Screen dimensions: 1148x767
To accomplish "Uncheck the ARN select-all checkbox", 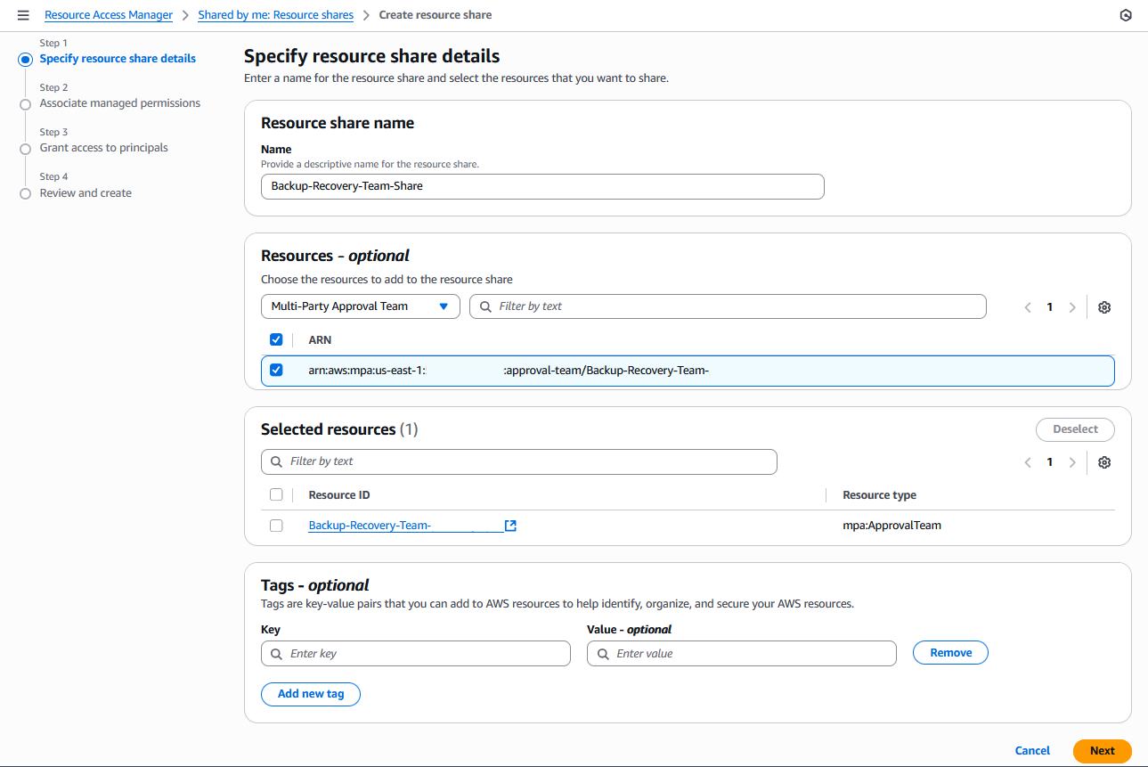I will click(x=276, y=339).
